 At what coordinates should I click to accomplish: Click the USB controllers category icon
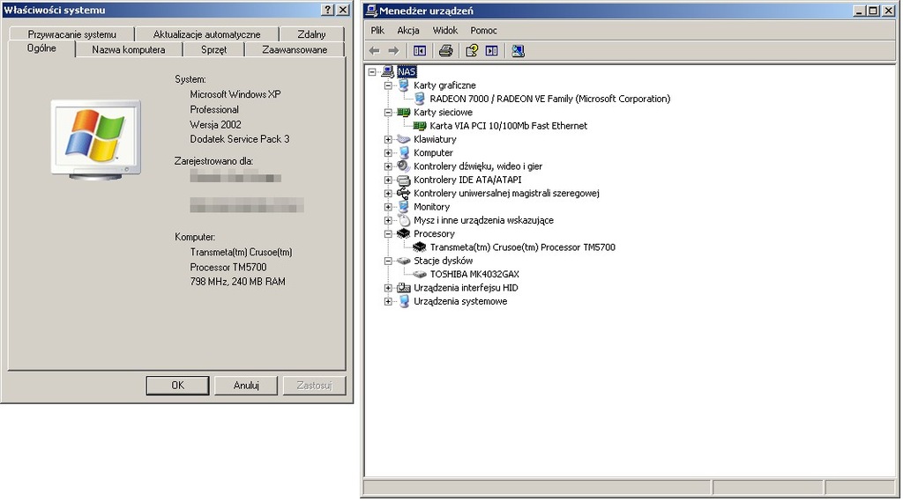(x=404, y=193)
